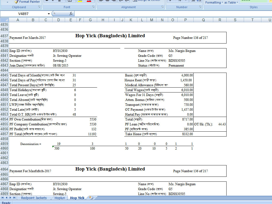This screenshot has width=272, height=204.
Task: Select column Q header
Action: point(203,20)
